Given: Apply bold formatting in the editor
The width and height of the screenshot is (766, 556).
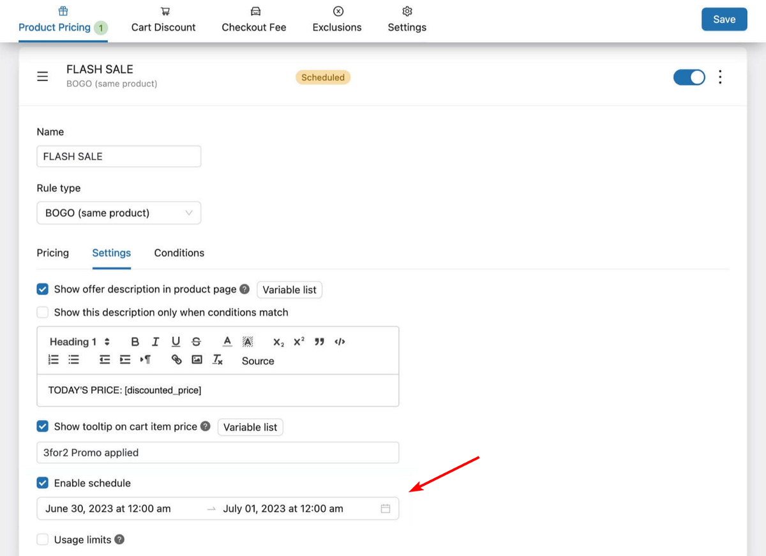Looking at the screenshot, I should click(x=135, y=342).
